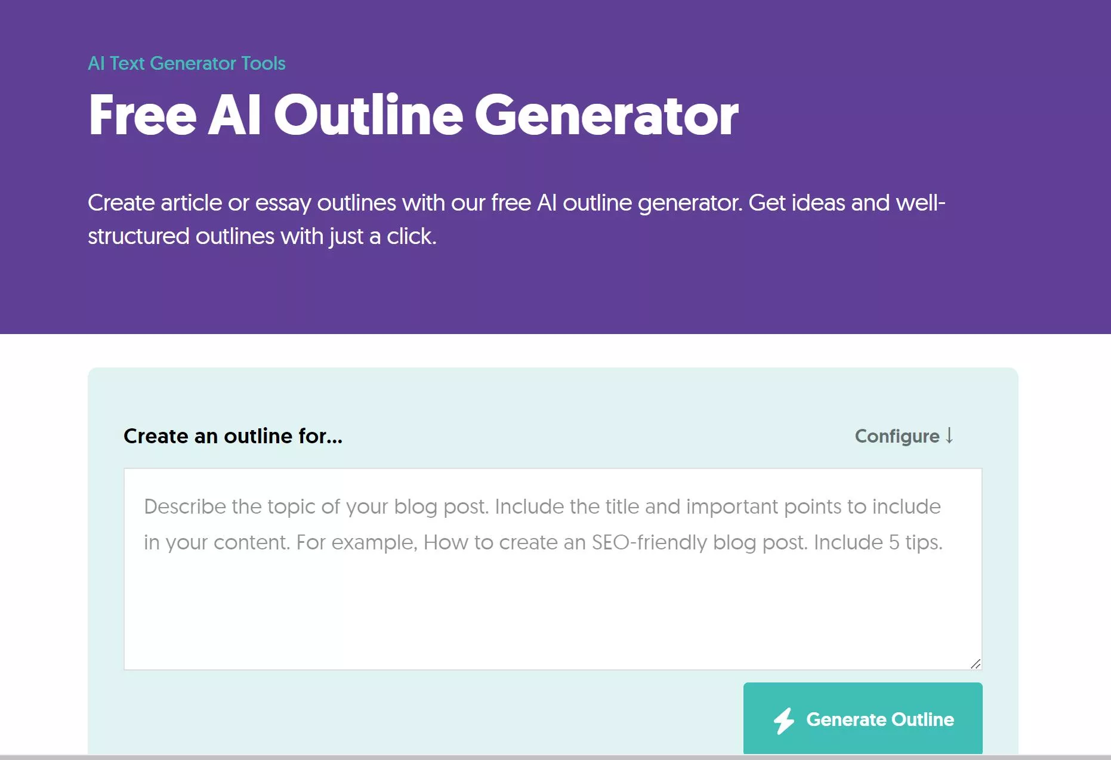This screenshot has height=760, width=1111.
Task: Collapse the Configure section
Action: coord(903,436)
